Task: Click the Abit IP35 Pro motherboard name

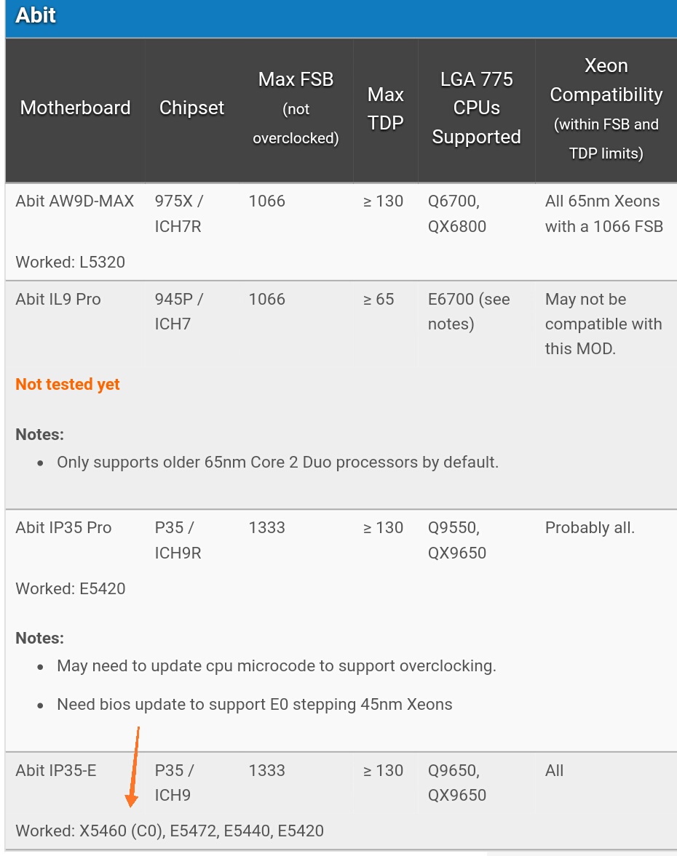Action: (x=63, y=528)
